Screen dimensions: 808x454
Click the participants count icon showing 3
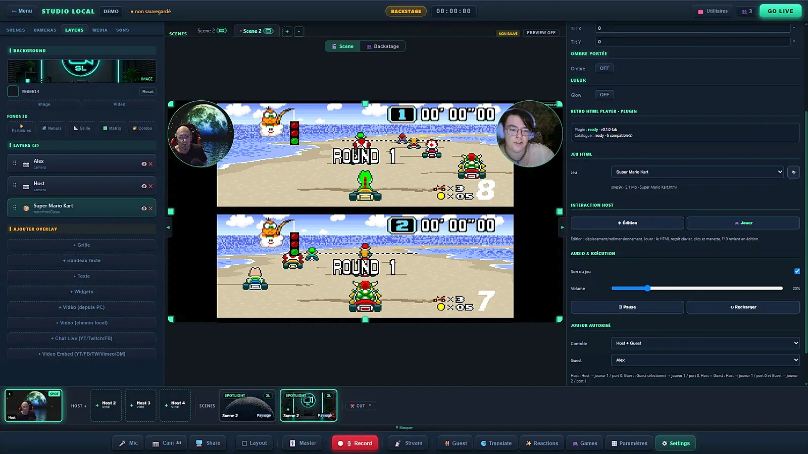[x=747, y=11]
